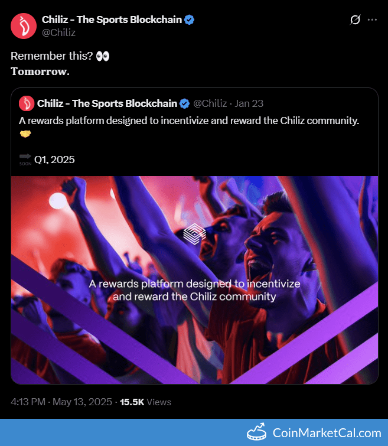Click the verified badge in the quoted tweet
This screenshot has height=446, width=388.
[x=184, y=103]
